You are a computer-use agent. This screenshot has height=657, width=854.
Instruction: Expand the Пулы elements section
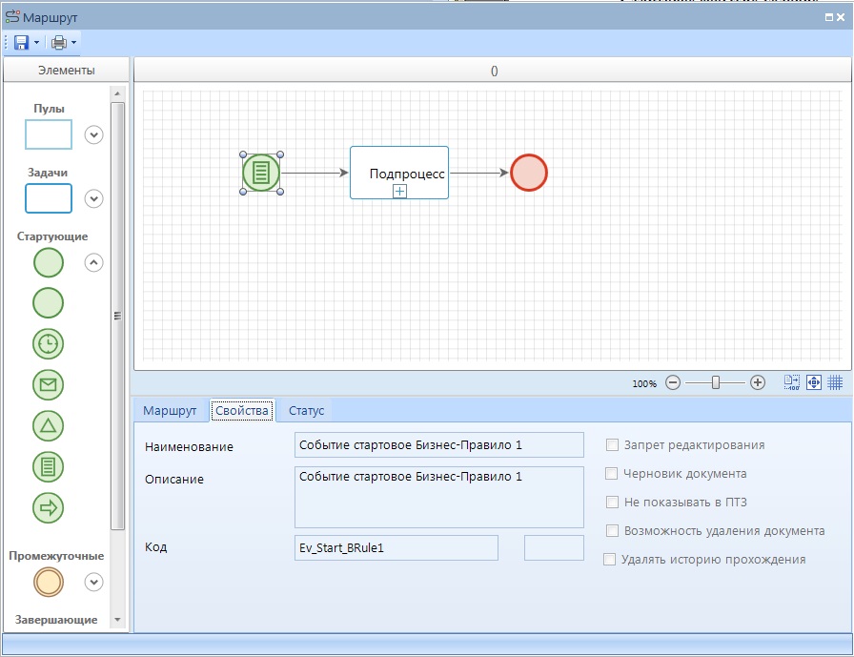93,134
